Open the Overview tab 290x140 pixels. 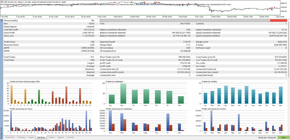10,137
